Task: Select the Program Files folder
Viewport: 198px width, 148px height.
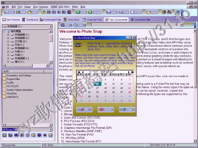Action: tap(12, 79)
